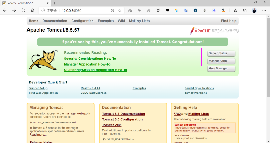Open a new tab with plus button
The width and height of the screenshot is (271, 148).
pos(55,3)
